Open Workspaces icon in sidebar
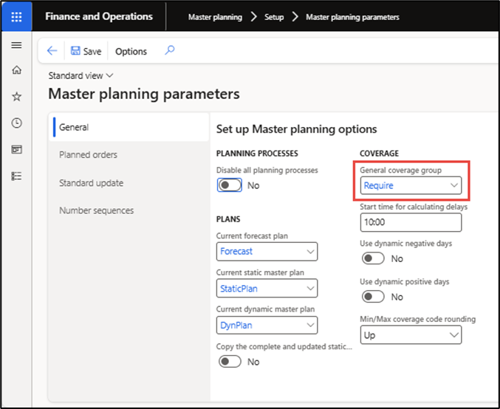Viewport: 500px width, 409px height. pyautogui.click(x=16, y=149)
